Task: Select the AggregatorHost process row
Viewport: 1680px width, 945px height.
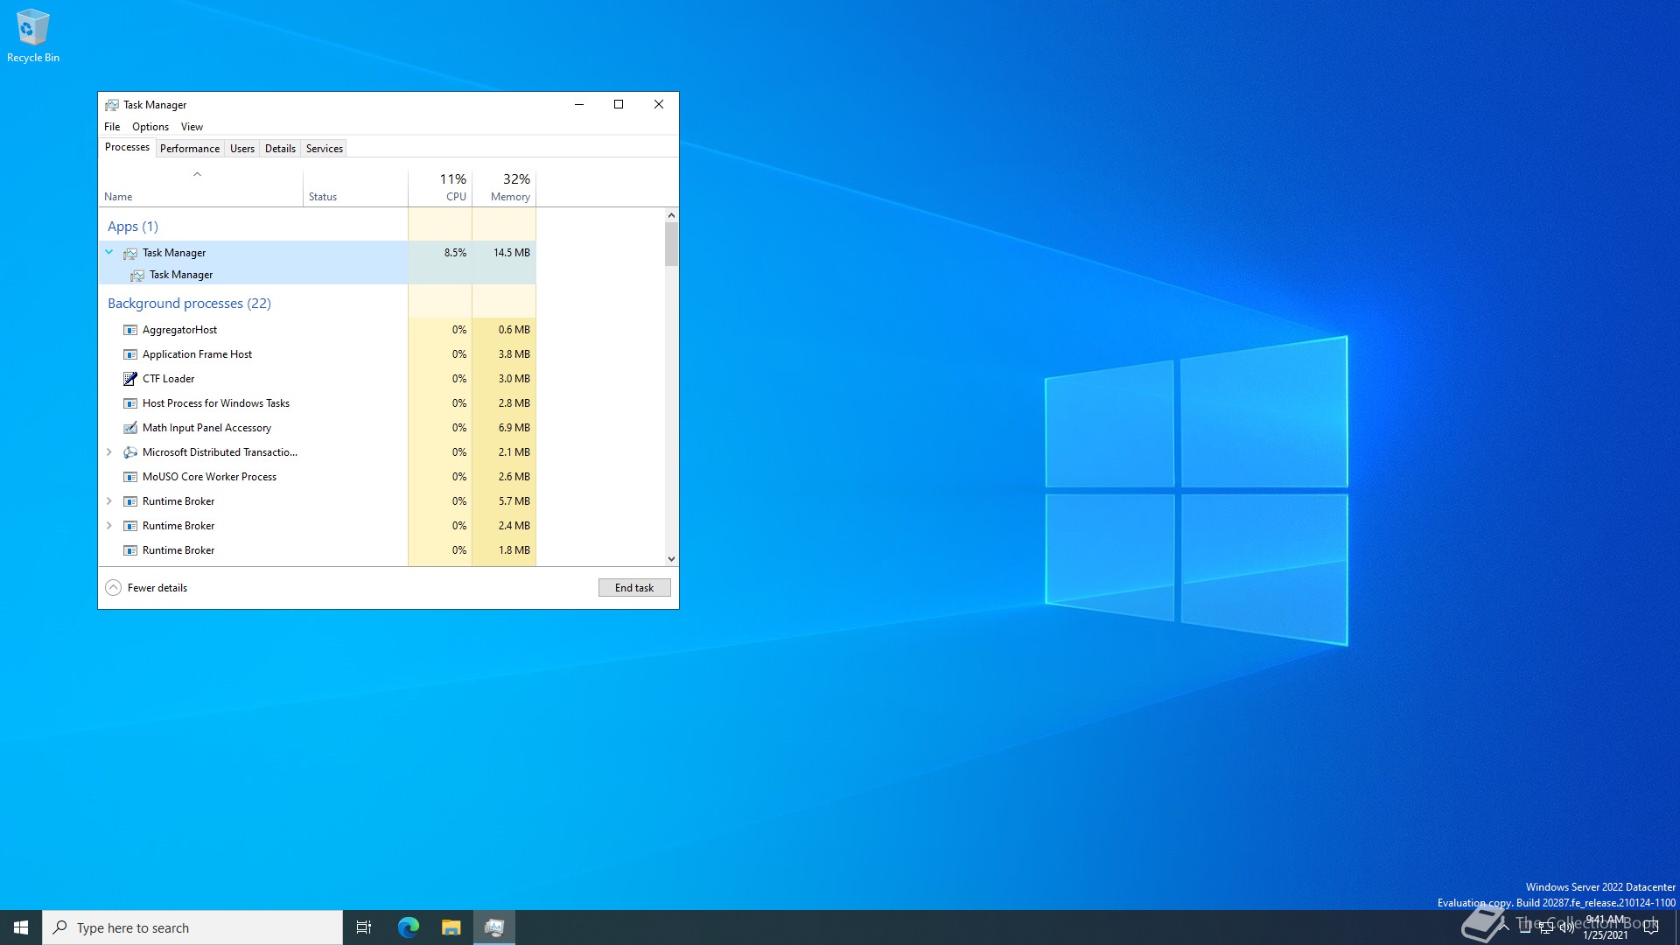Action: pos(318,330)
